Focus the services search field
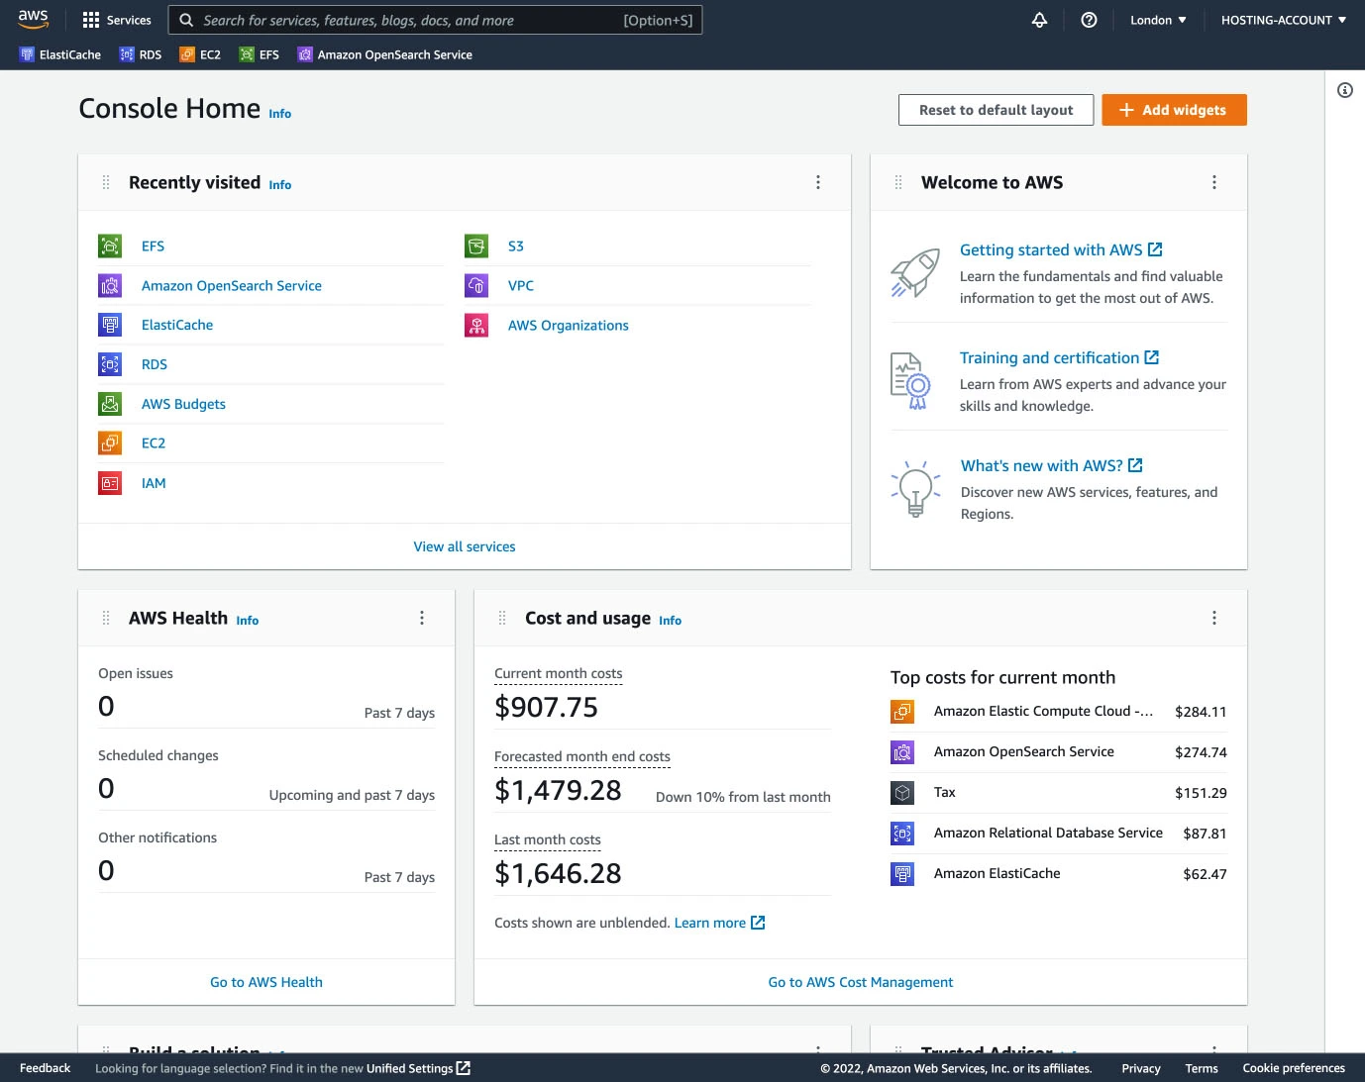Image resolution: width=1365 pixels, height=1082 pixels. (x=435, y=20)
